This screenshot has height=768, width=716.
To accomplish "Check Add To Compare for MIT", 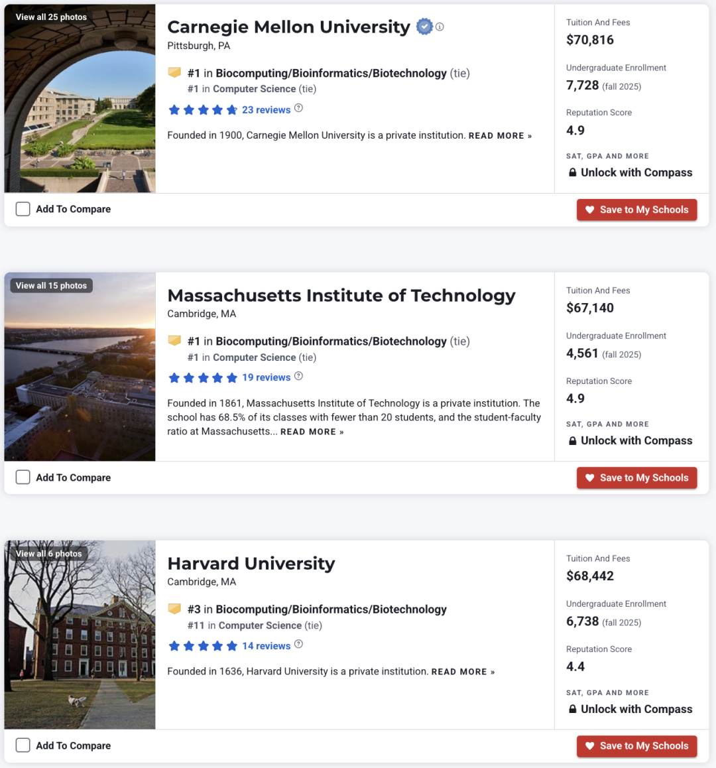I will (x=23, y=477).
